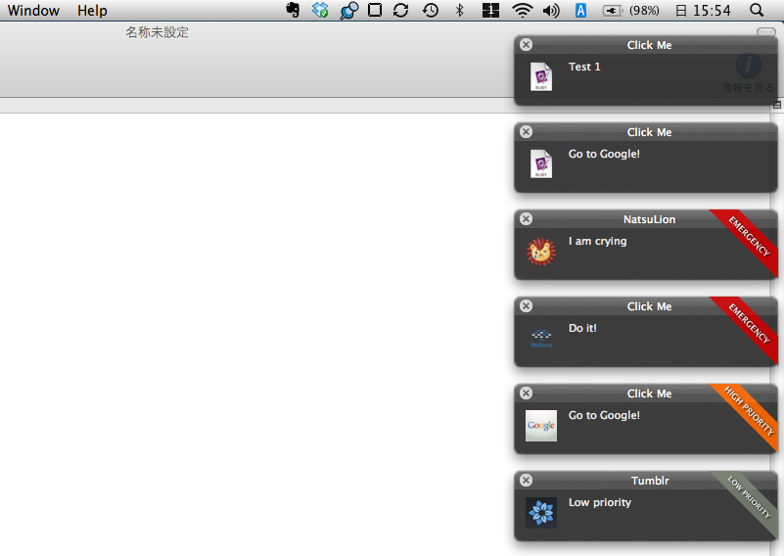This screenshot has width=784, height=556.
Task: Close the ruby-icon 'Go to Google!' notification
Action: [x=526, y=131]
